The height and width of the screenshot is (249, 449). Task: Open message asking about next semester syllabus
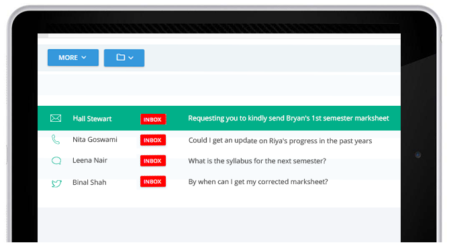click(257, 161)
